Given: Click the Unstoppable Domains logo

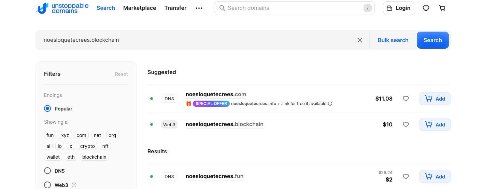Looking at the screenshot, I should (x=62, y=8).
